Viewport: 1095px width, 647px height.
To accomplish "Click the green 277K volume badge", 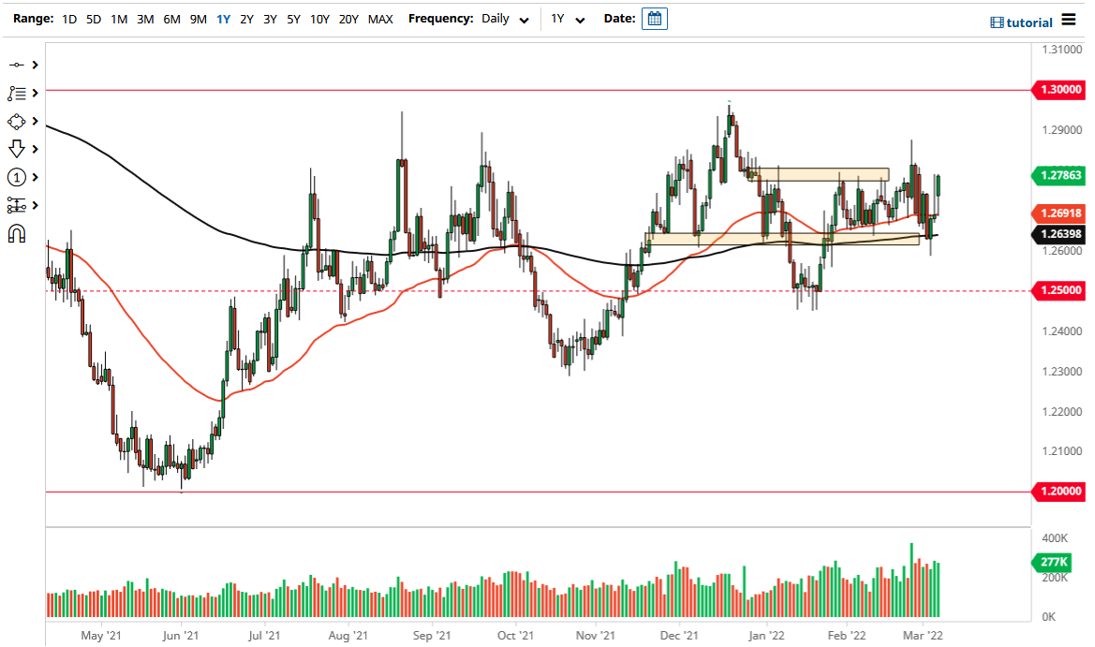I will 1055,563.
